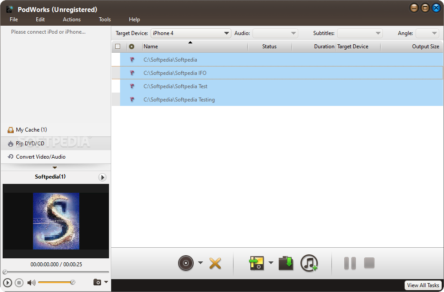
Task: Click the PodWorks app icon in title bar
Action: point(10,9)
